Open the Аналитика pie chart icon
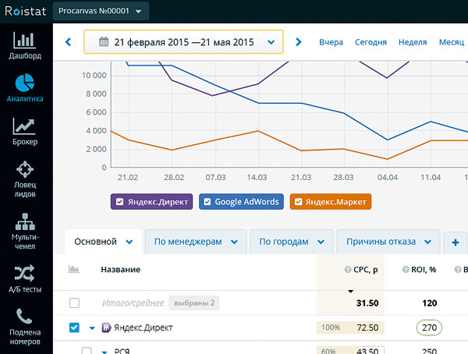 pyautogui.click(x=25, y=83)
